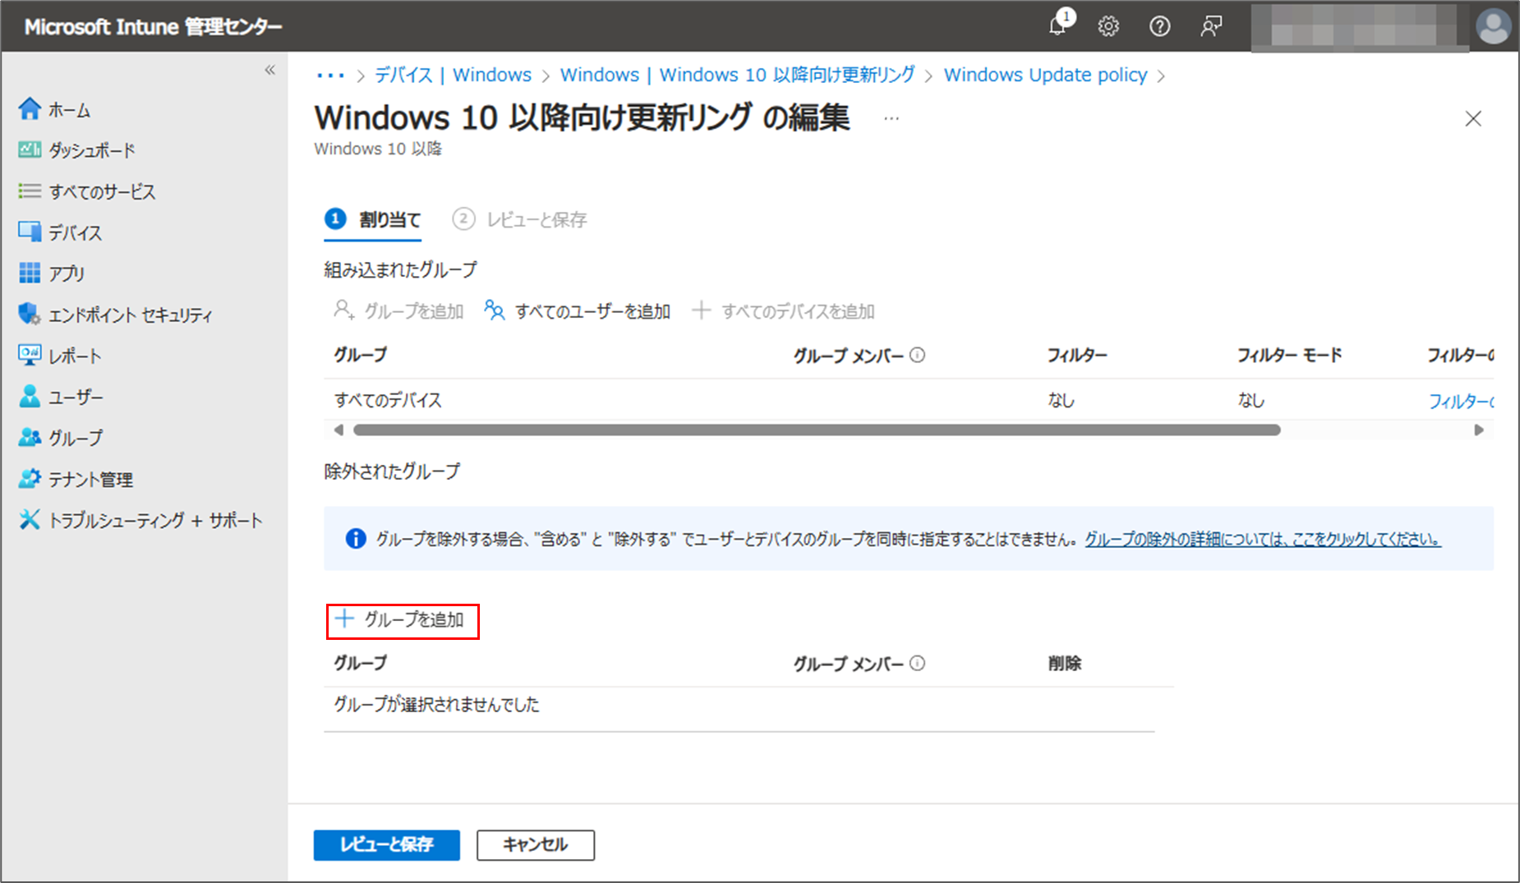Open すべてのサービス in the navigation menu

pyautogui.click(x=102, y=191)
